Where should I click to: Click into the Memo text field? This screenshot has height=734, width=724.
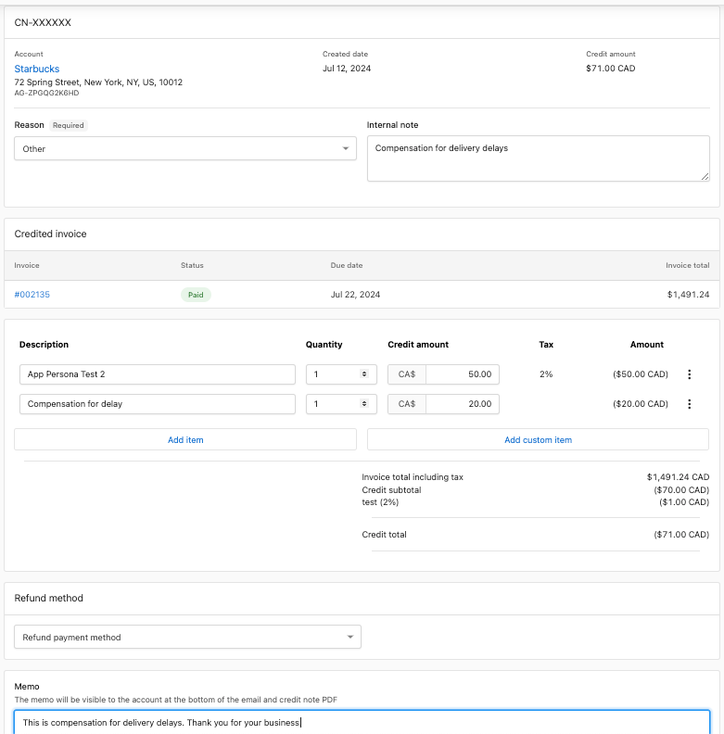362,722
